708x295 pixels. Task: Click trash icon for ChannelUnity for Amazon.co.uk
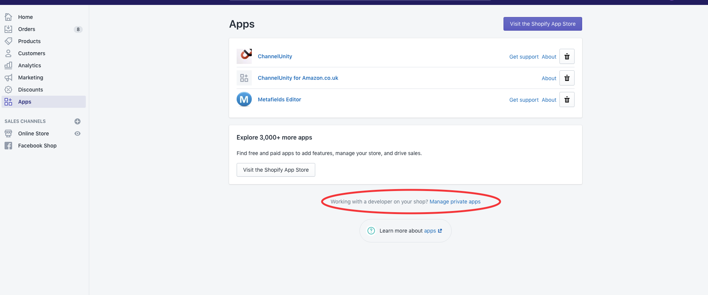pyautogui.click(x=567, y=78)
